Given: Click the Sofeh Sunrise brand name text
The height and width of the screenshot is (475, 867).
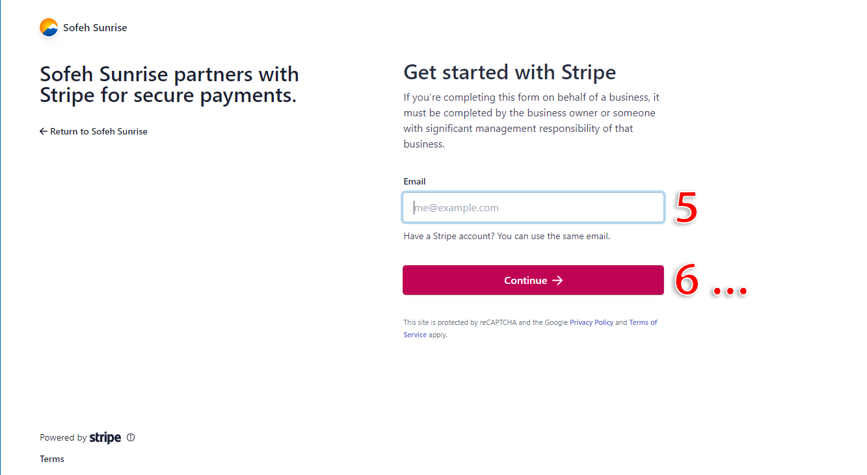Looking at the screenshot, I should (95, 28).
